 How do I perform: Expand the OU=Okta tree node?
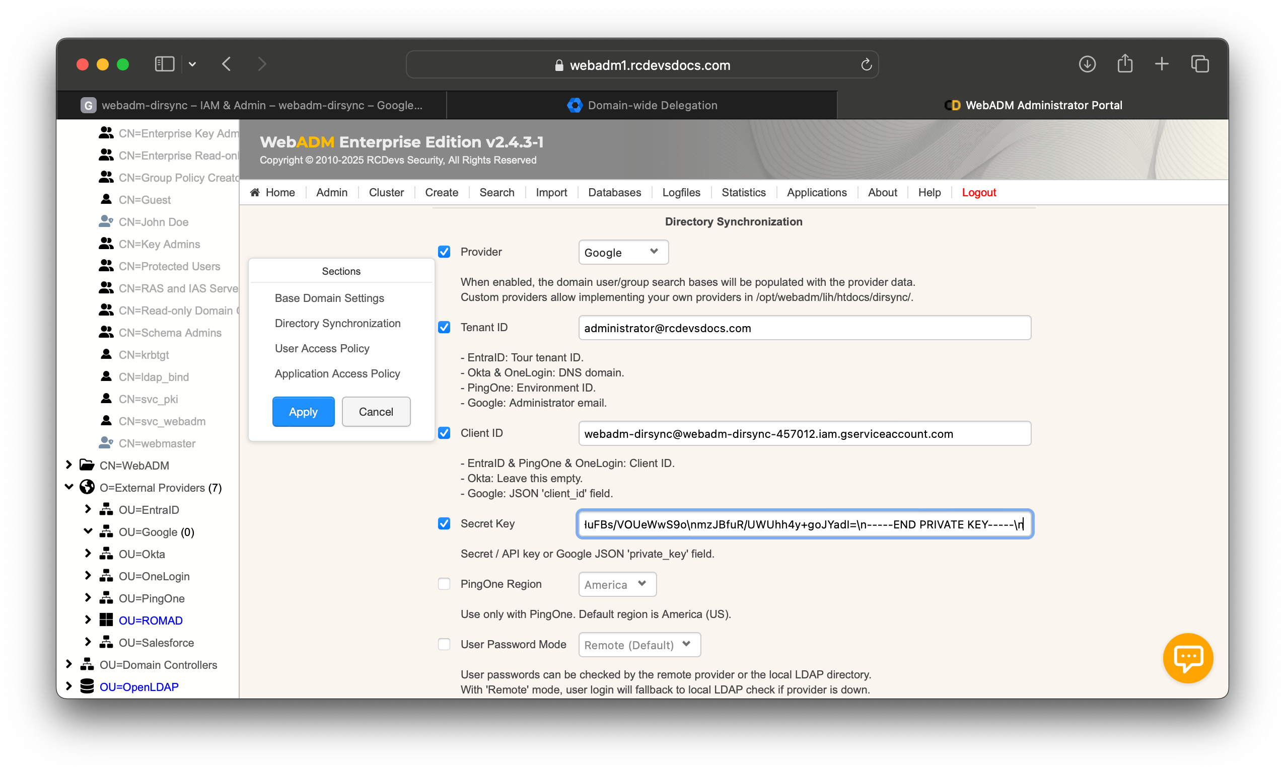[x=88, y=553]
